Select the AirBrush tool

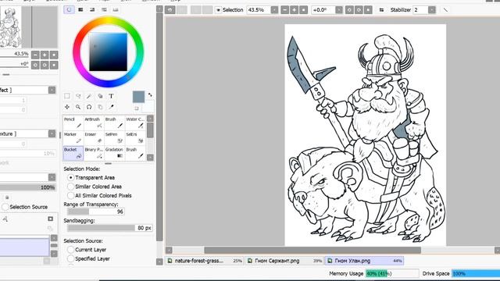tap(94, 123)
